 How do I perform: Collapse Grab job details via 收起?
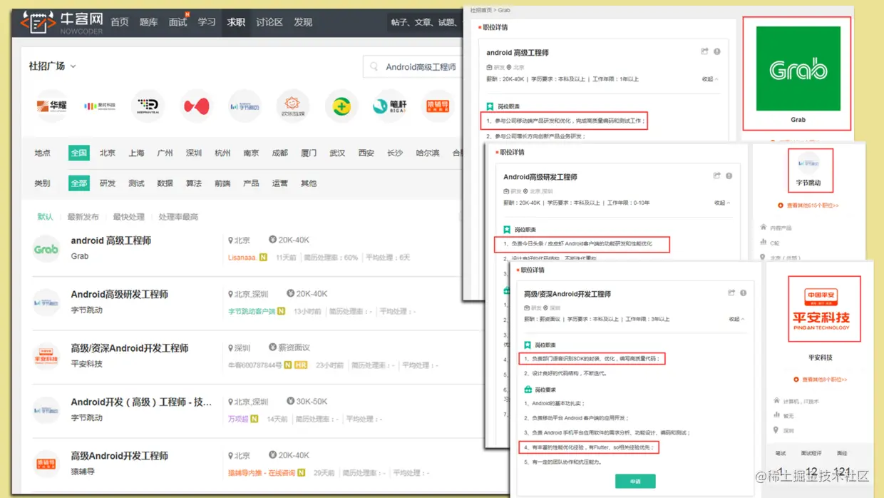point(710,79)
